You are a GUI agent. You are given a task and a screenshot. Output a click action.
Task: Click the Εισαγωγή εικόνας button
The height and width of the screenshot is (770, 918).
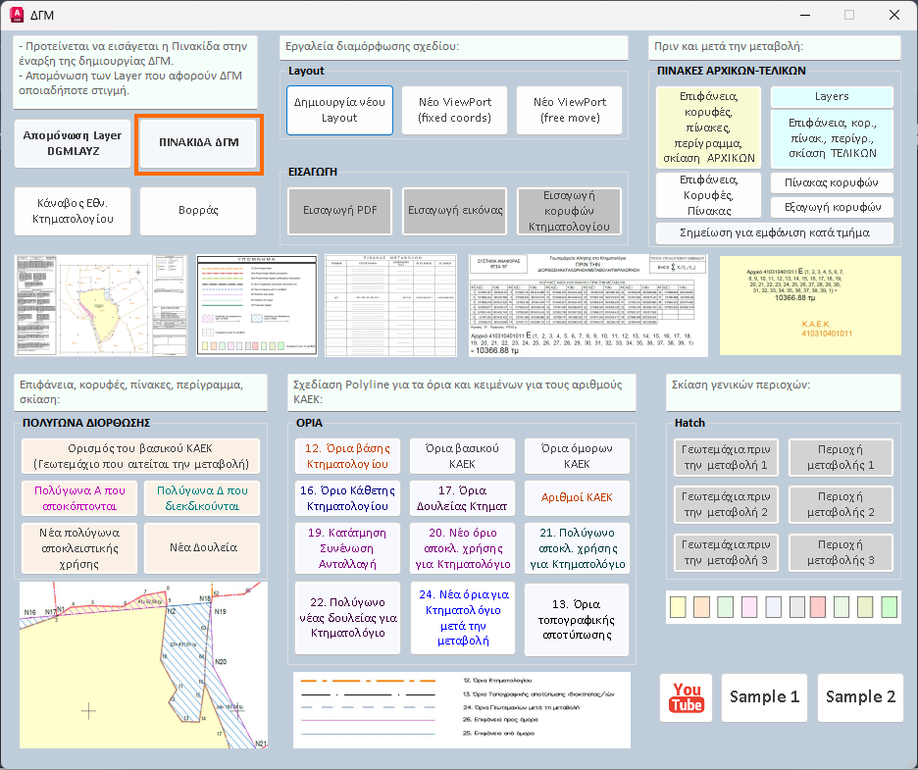[455, 211]
